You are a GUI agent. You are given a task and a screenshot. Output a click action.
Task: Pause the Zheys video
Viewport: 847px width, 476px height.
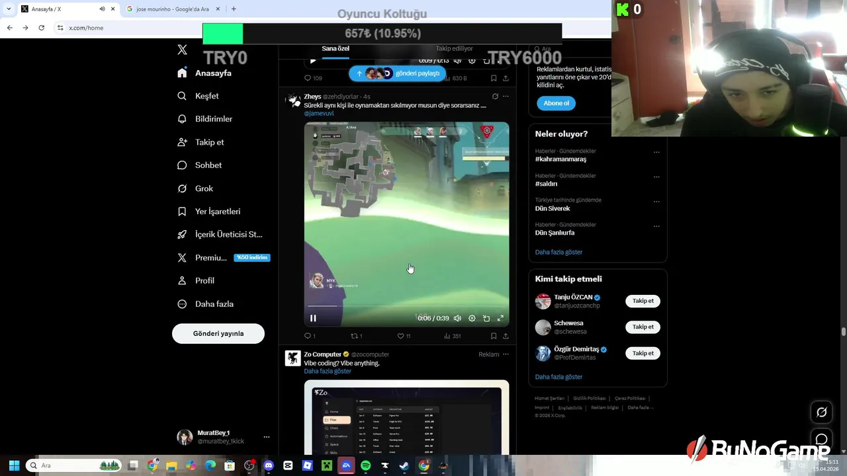click(x=313, y=318)
